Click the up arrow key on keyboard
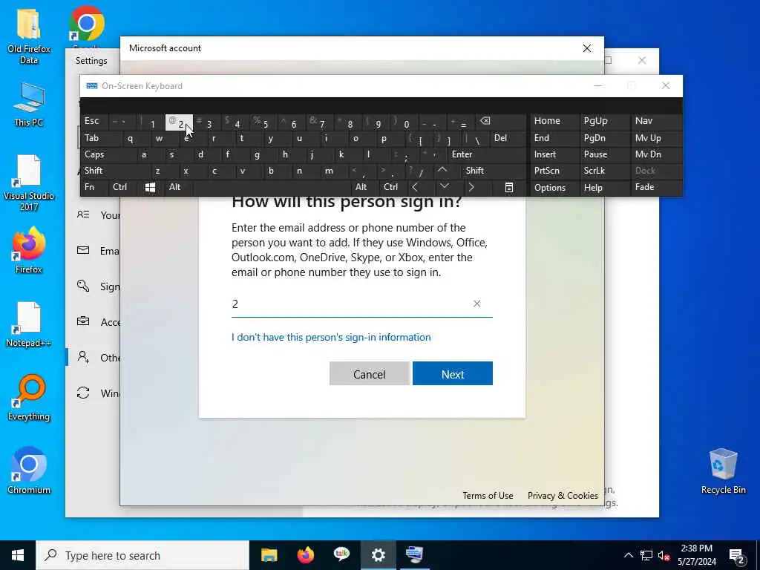Viewport: 760px width, 570px height. pyautogui.click(x=442, y=171)
